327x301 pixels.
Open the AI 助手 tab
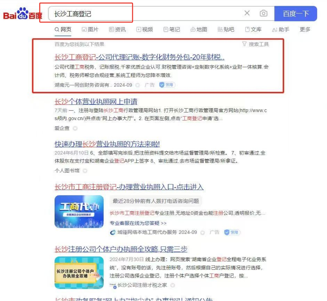(x=281, y=29)
